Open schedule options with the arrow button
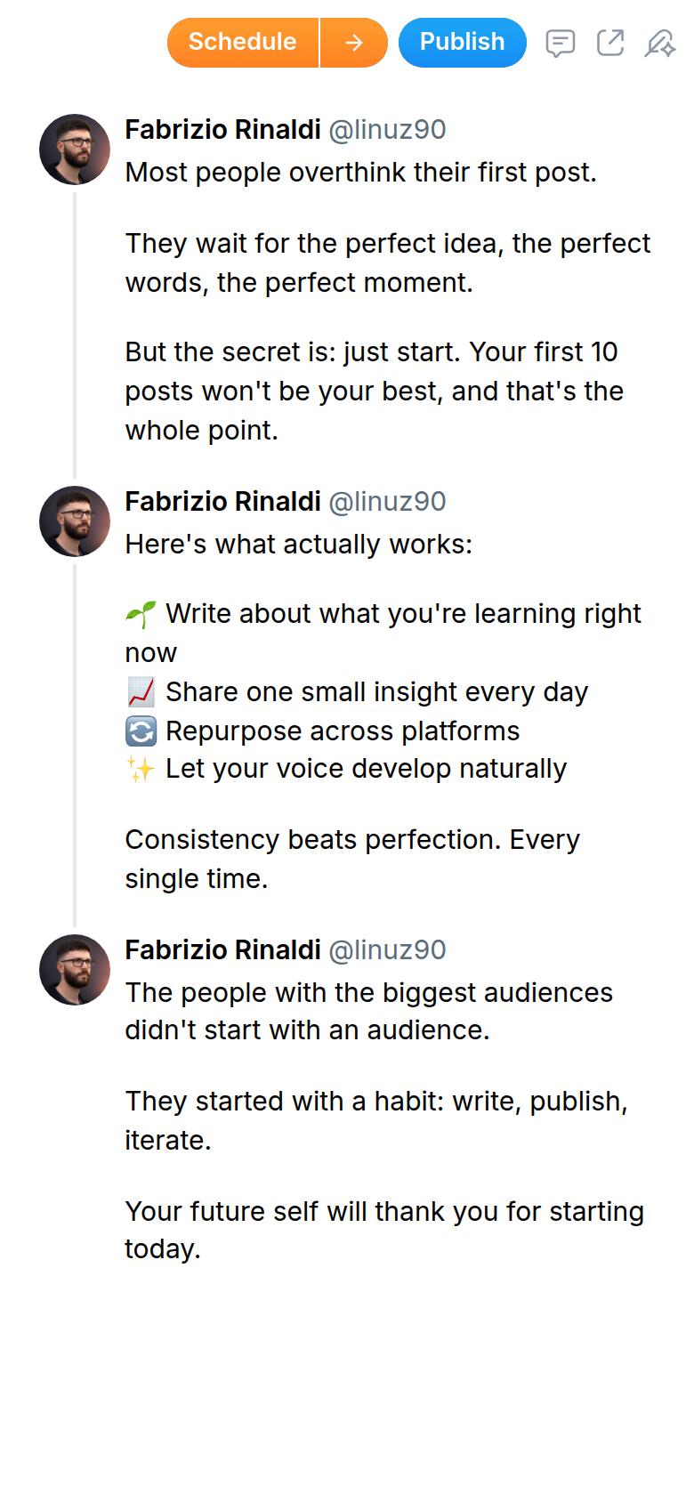694x1502 pixels. pyautogui.click(x=354, y=43)
